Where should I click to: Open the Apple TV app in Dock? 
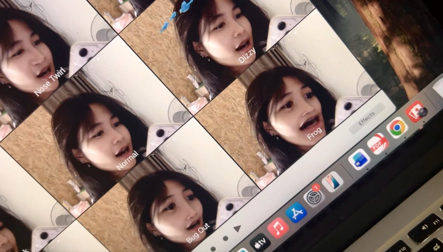[x=260, y=243]
